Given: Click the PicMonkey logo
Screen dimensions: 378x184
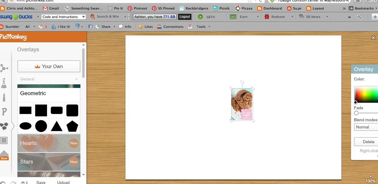Looking at the screenshot, I should tap(13, 37).
